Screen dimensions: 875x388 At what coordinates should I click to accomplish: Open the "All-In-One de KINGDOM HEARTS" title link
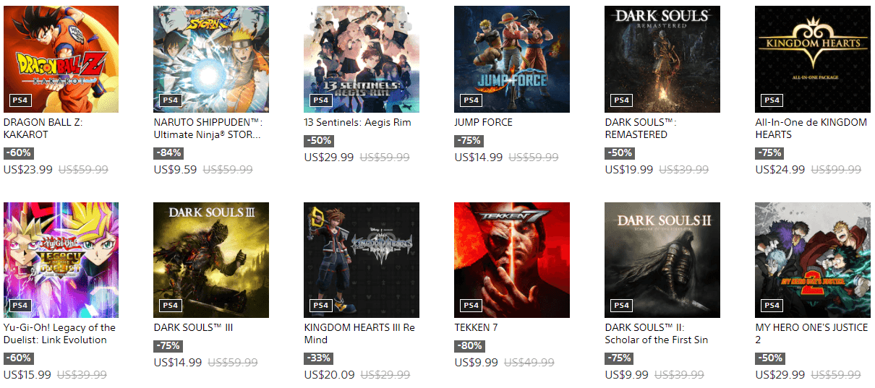(811, 129)
